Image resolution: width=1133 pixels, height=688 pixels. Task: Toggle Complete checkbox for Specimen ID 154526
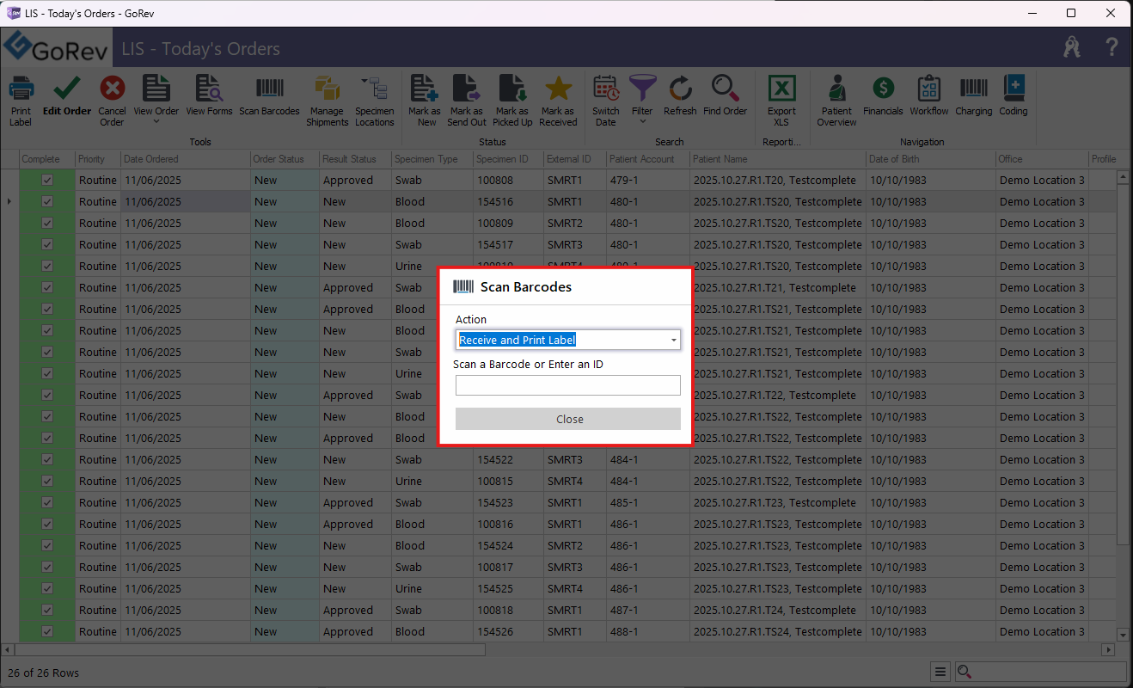coord(47,632)
